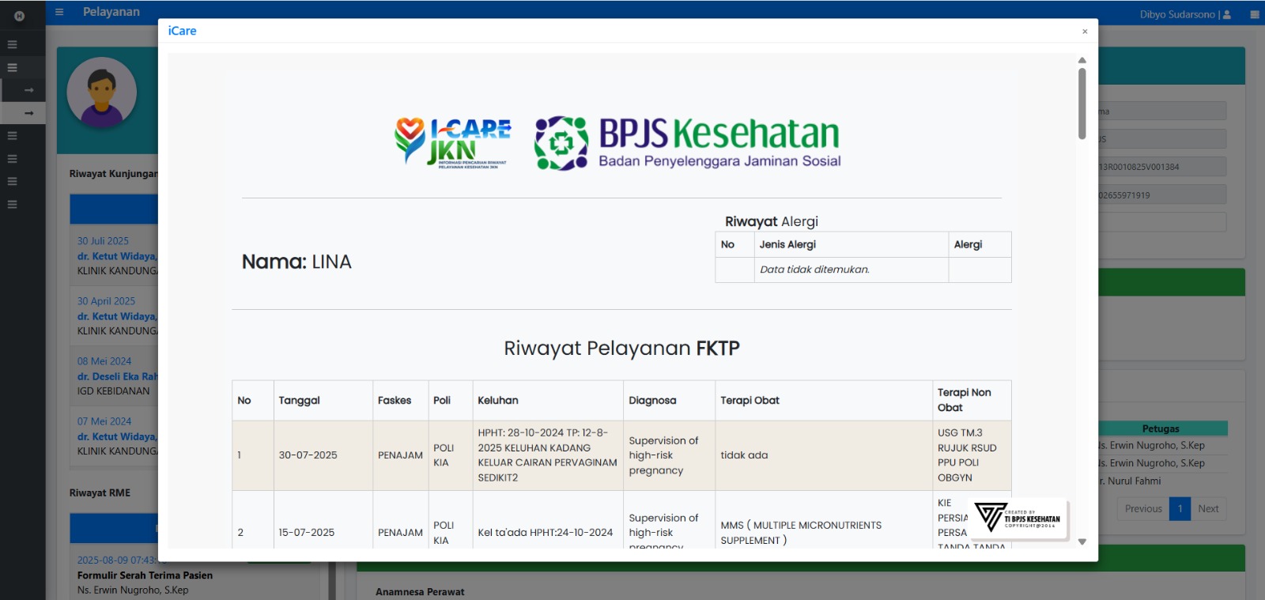The image size is (1265, 600).
Task: Click Anamnesa Perawat heading
Action: (x=420, y=591)
